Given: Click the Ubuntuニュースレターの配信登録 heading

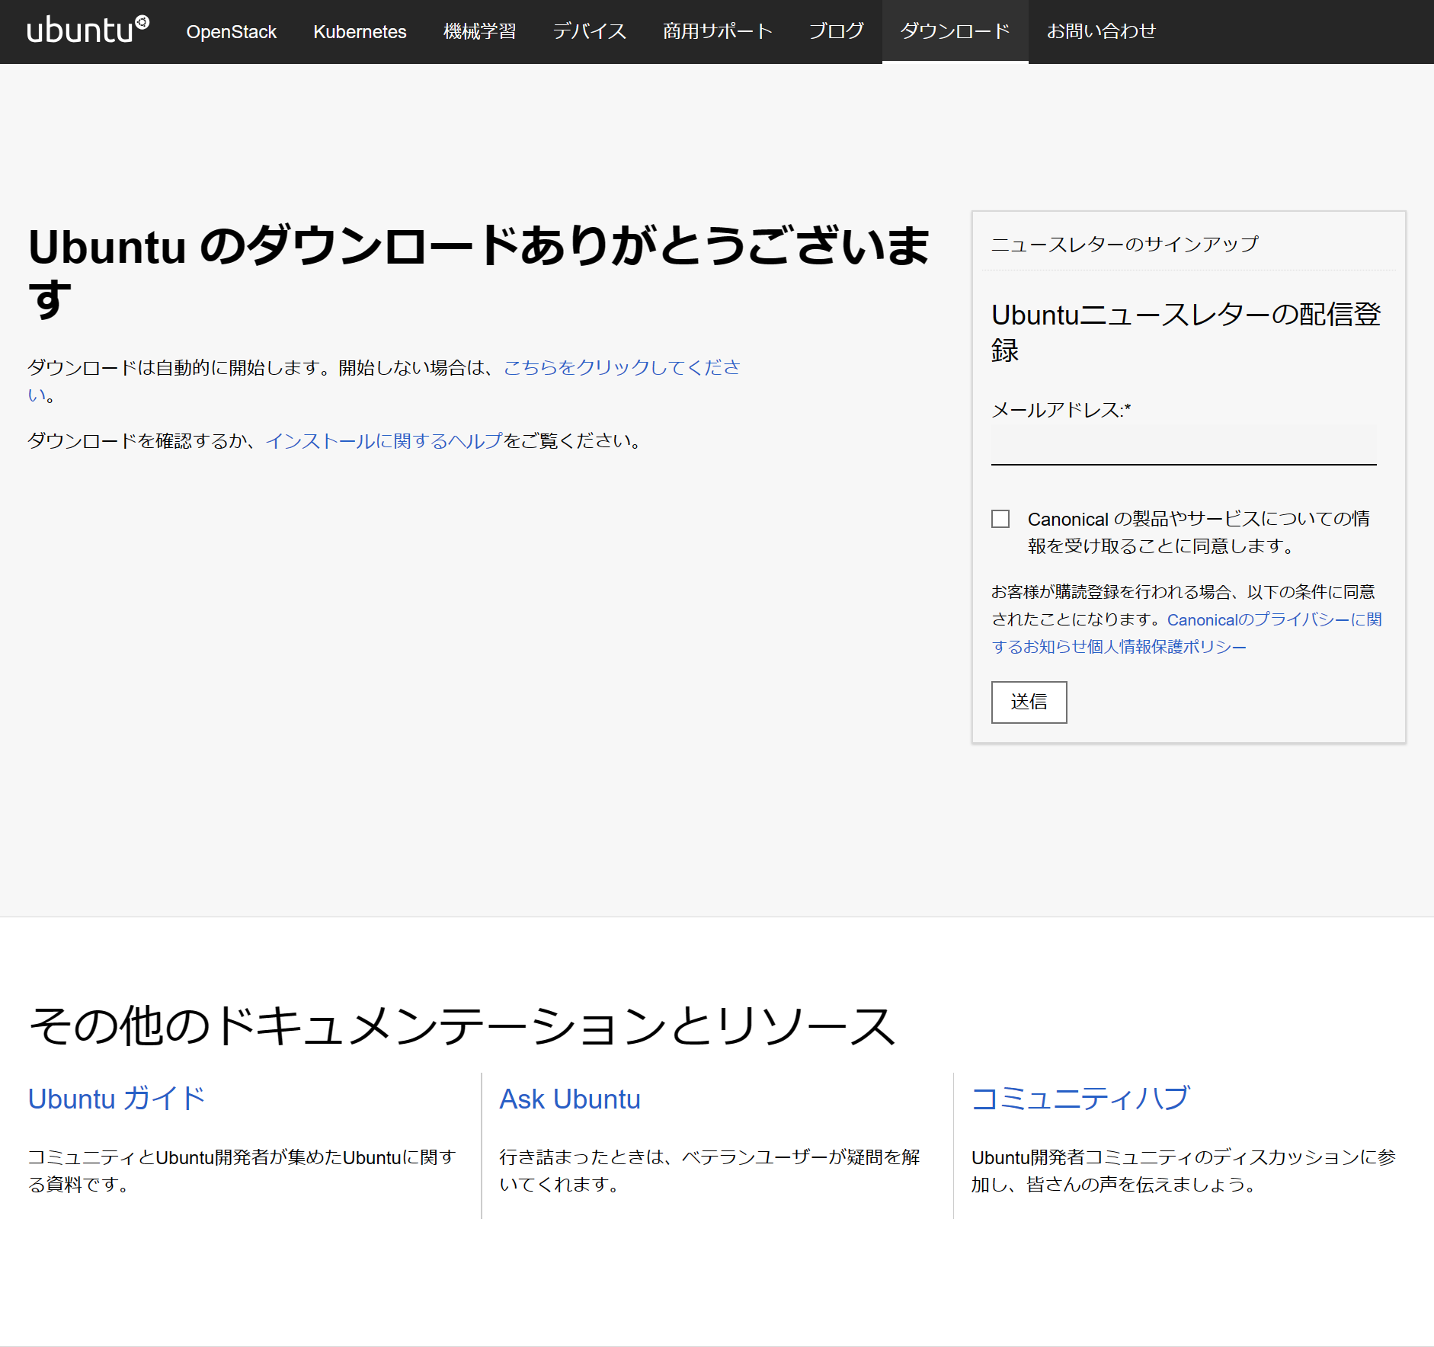Looking at the screenshot, I should (x=1186, y=333).
